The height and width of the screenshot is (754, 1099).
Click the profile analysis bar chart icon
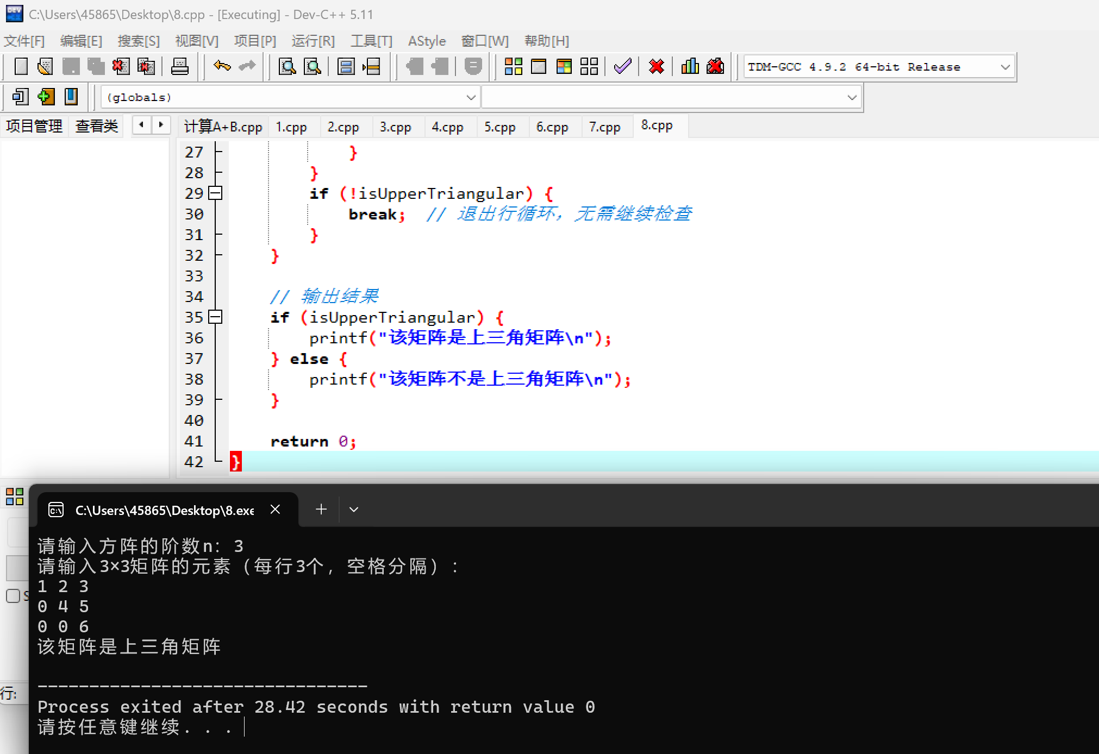click(x=690, y=67)
